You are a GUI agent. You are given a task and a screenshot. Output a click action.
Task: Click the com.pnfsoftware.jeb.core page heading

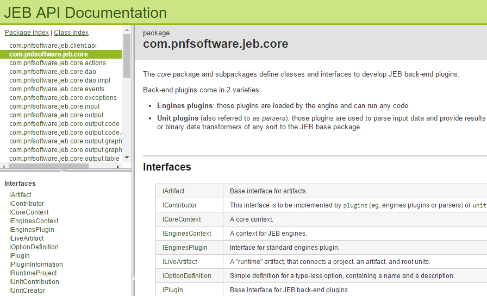point(216,44)
